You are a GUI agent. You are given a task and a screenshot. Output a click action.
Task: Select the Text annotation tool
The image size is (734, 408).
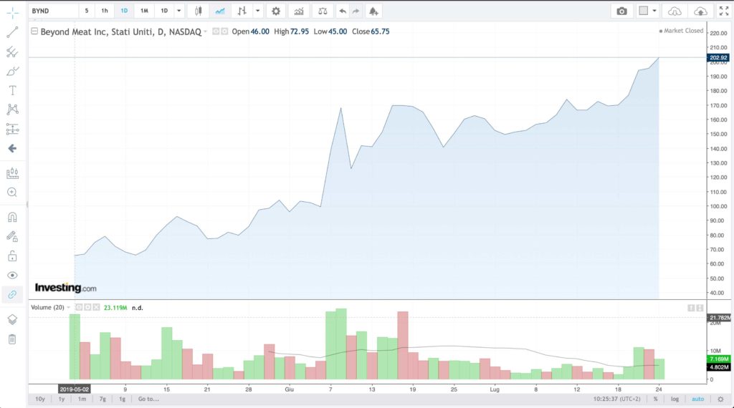[13, 90]
